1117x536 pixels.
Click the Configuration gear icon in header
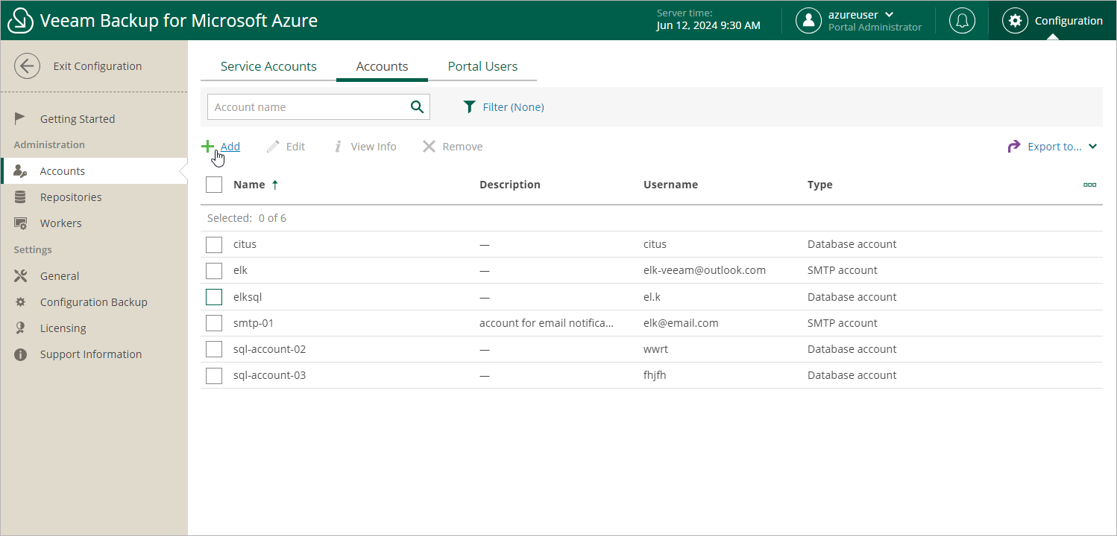click(x=1015, y=21)
